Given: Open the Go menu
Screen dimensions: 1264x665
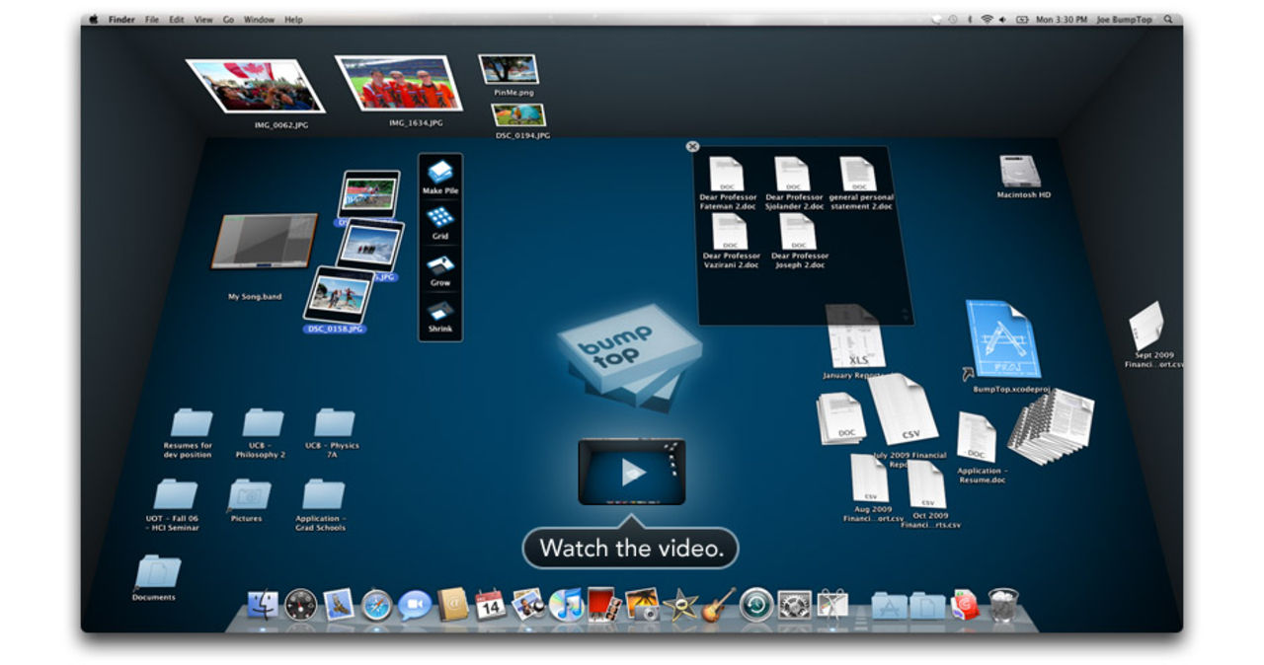Looking at the screenshot, I should pyautogui.click(x=228, y=19).
